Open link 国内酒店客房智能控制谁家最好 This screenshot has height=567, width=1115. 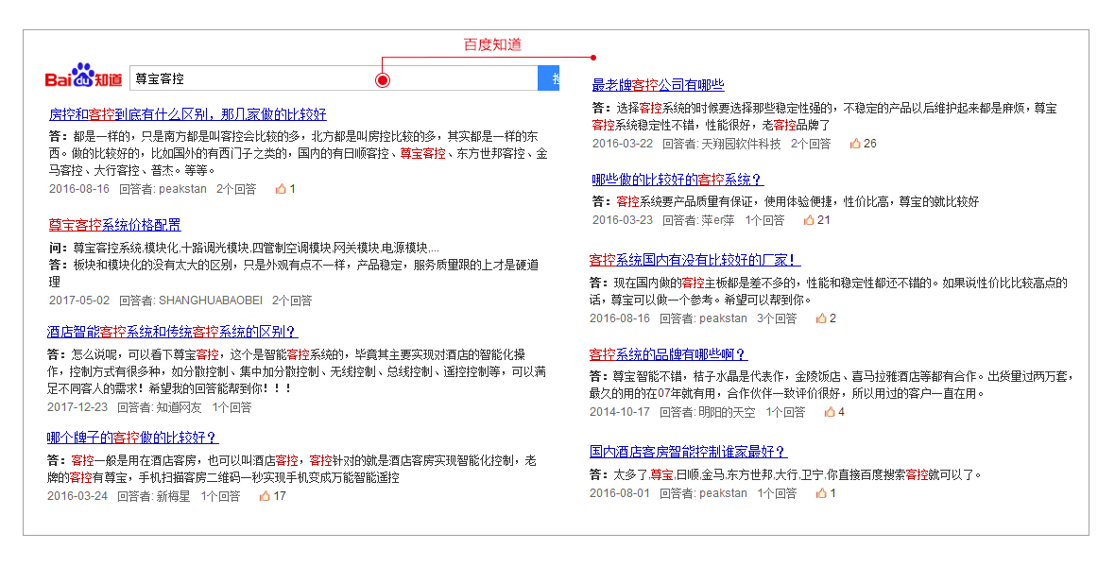coord(688,452)
